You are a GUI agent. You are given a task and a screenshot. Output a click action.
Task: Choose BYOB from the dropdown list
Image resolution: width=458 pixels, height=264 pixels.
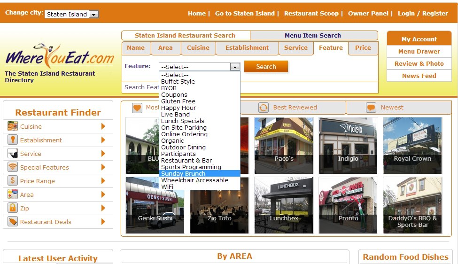[x=200, y=88]
